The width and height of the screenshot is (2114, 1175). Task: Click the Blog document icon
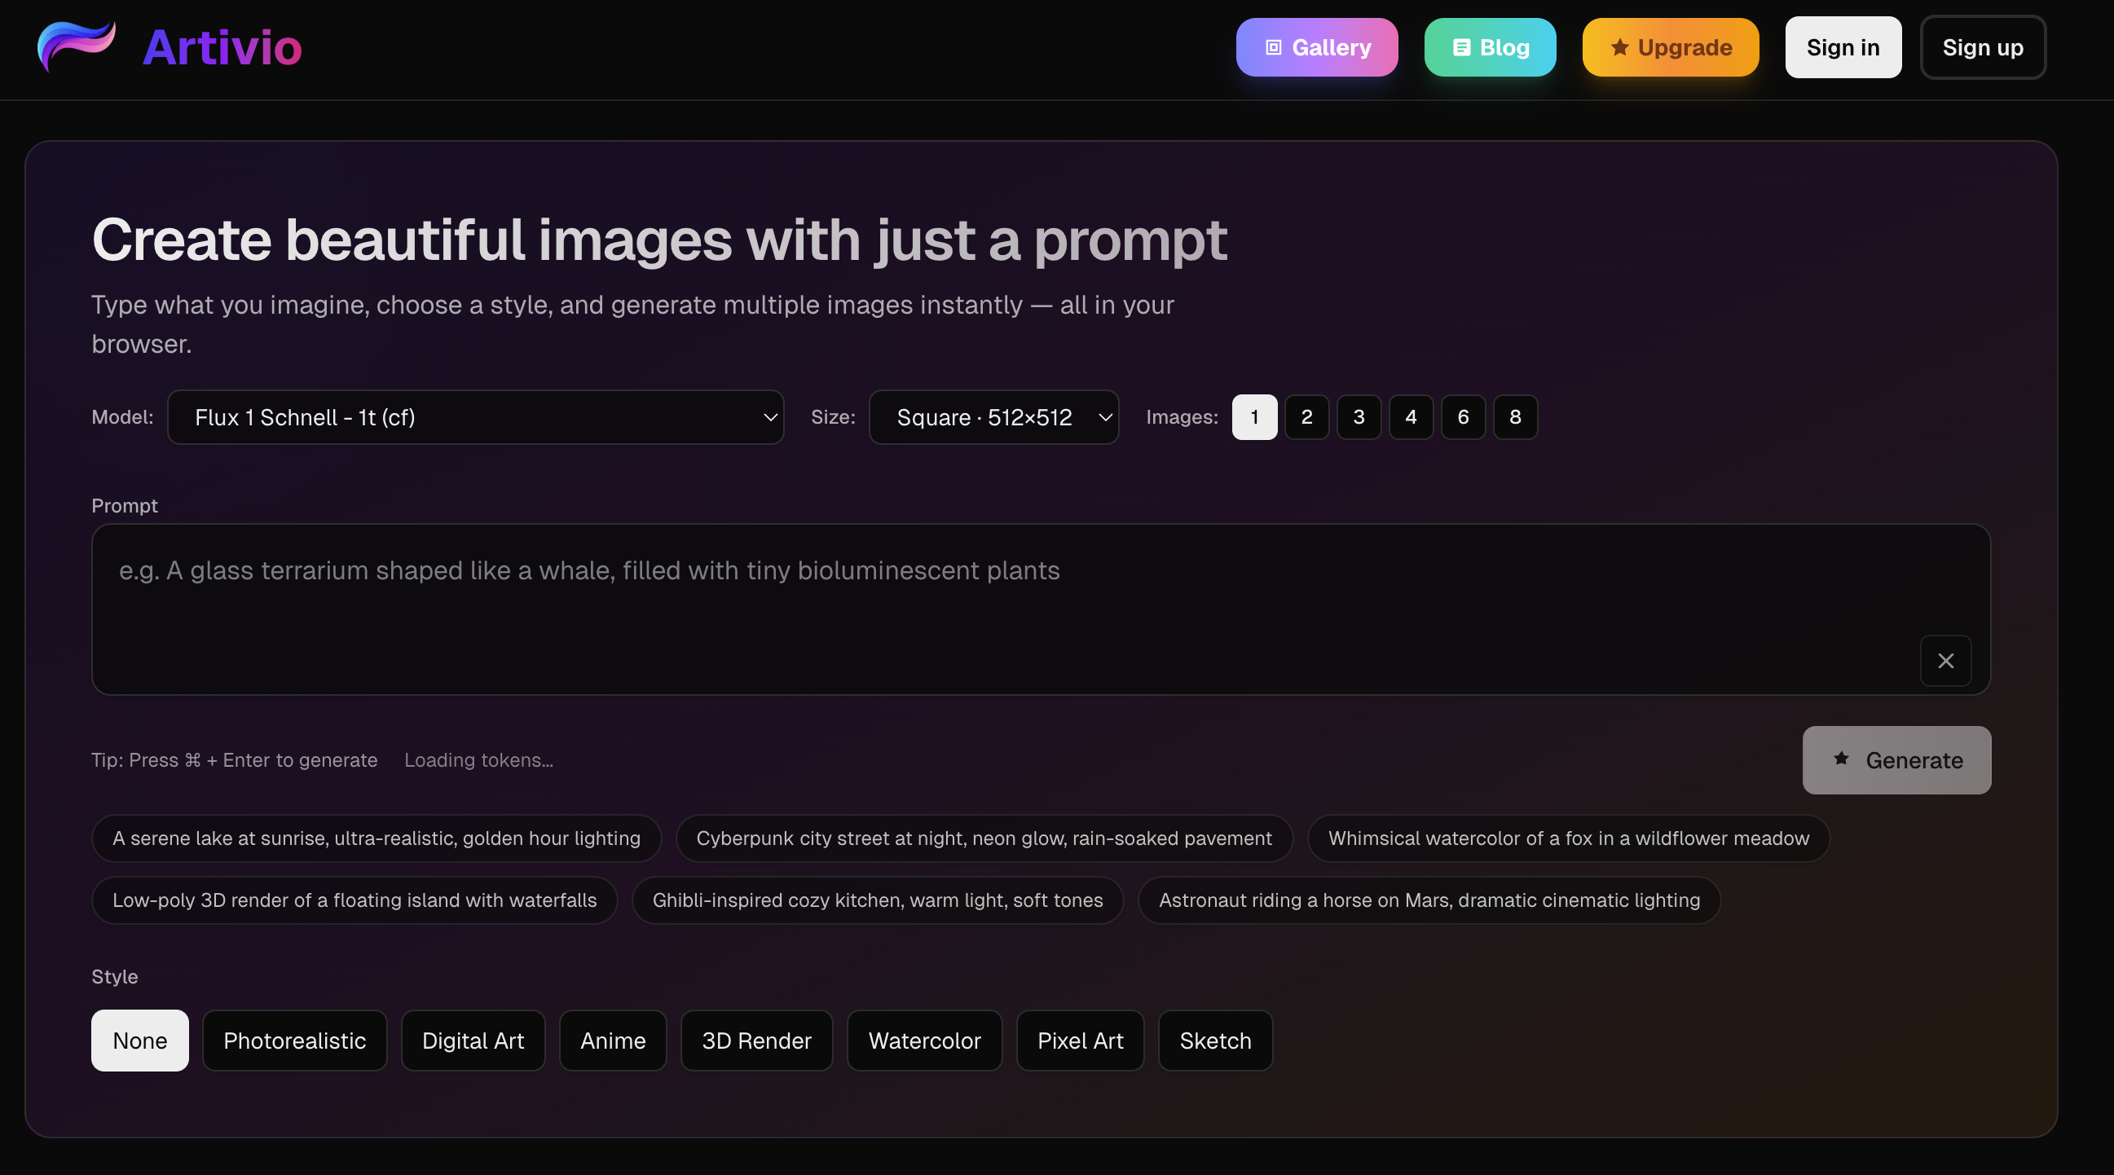(1460, 47)
